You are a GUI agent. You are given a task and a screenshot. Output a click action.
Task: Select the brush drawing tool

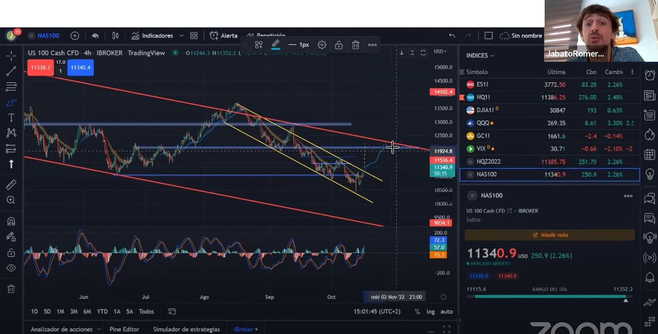[x=11, y=102]
